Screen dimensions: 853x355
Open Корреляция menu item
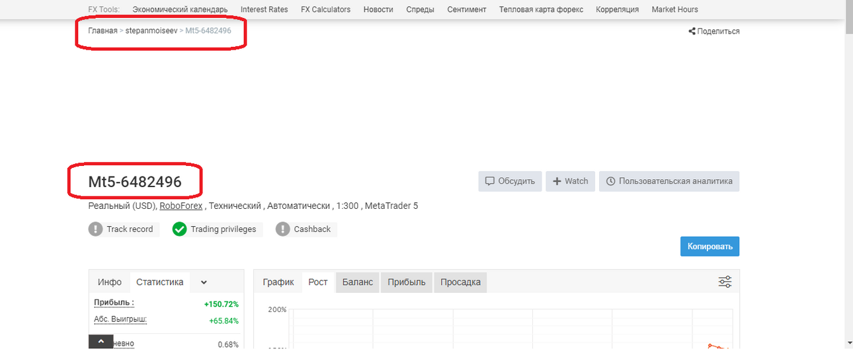(618, 9)
